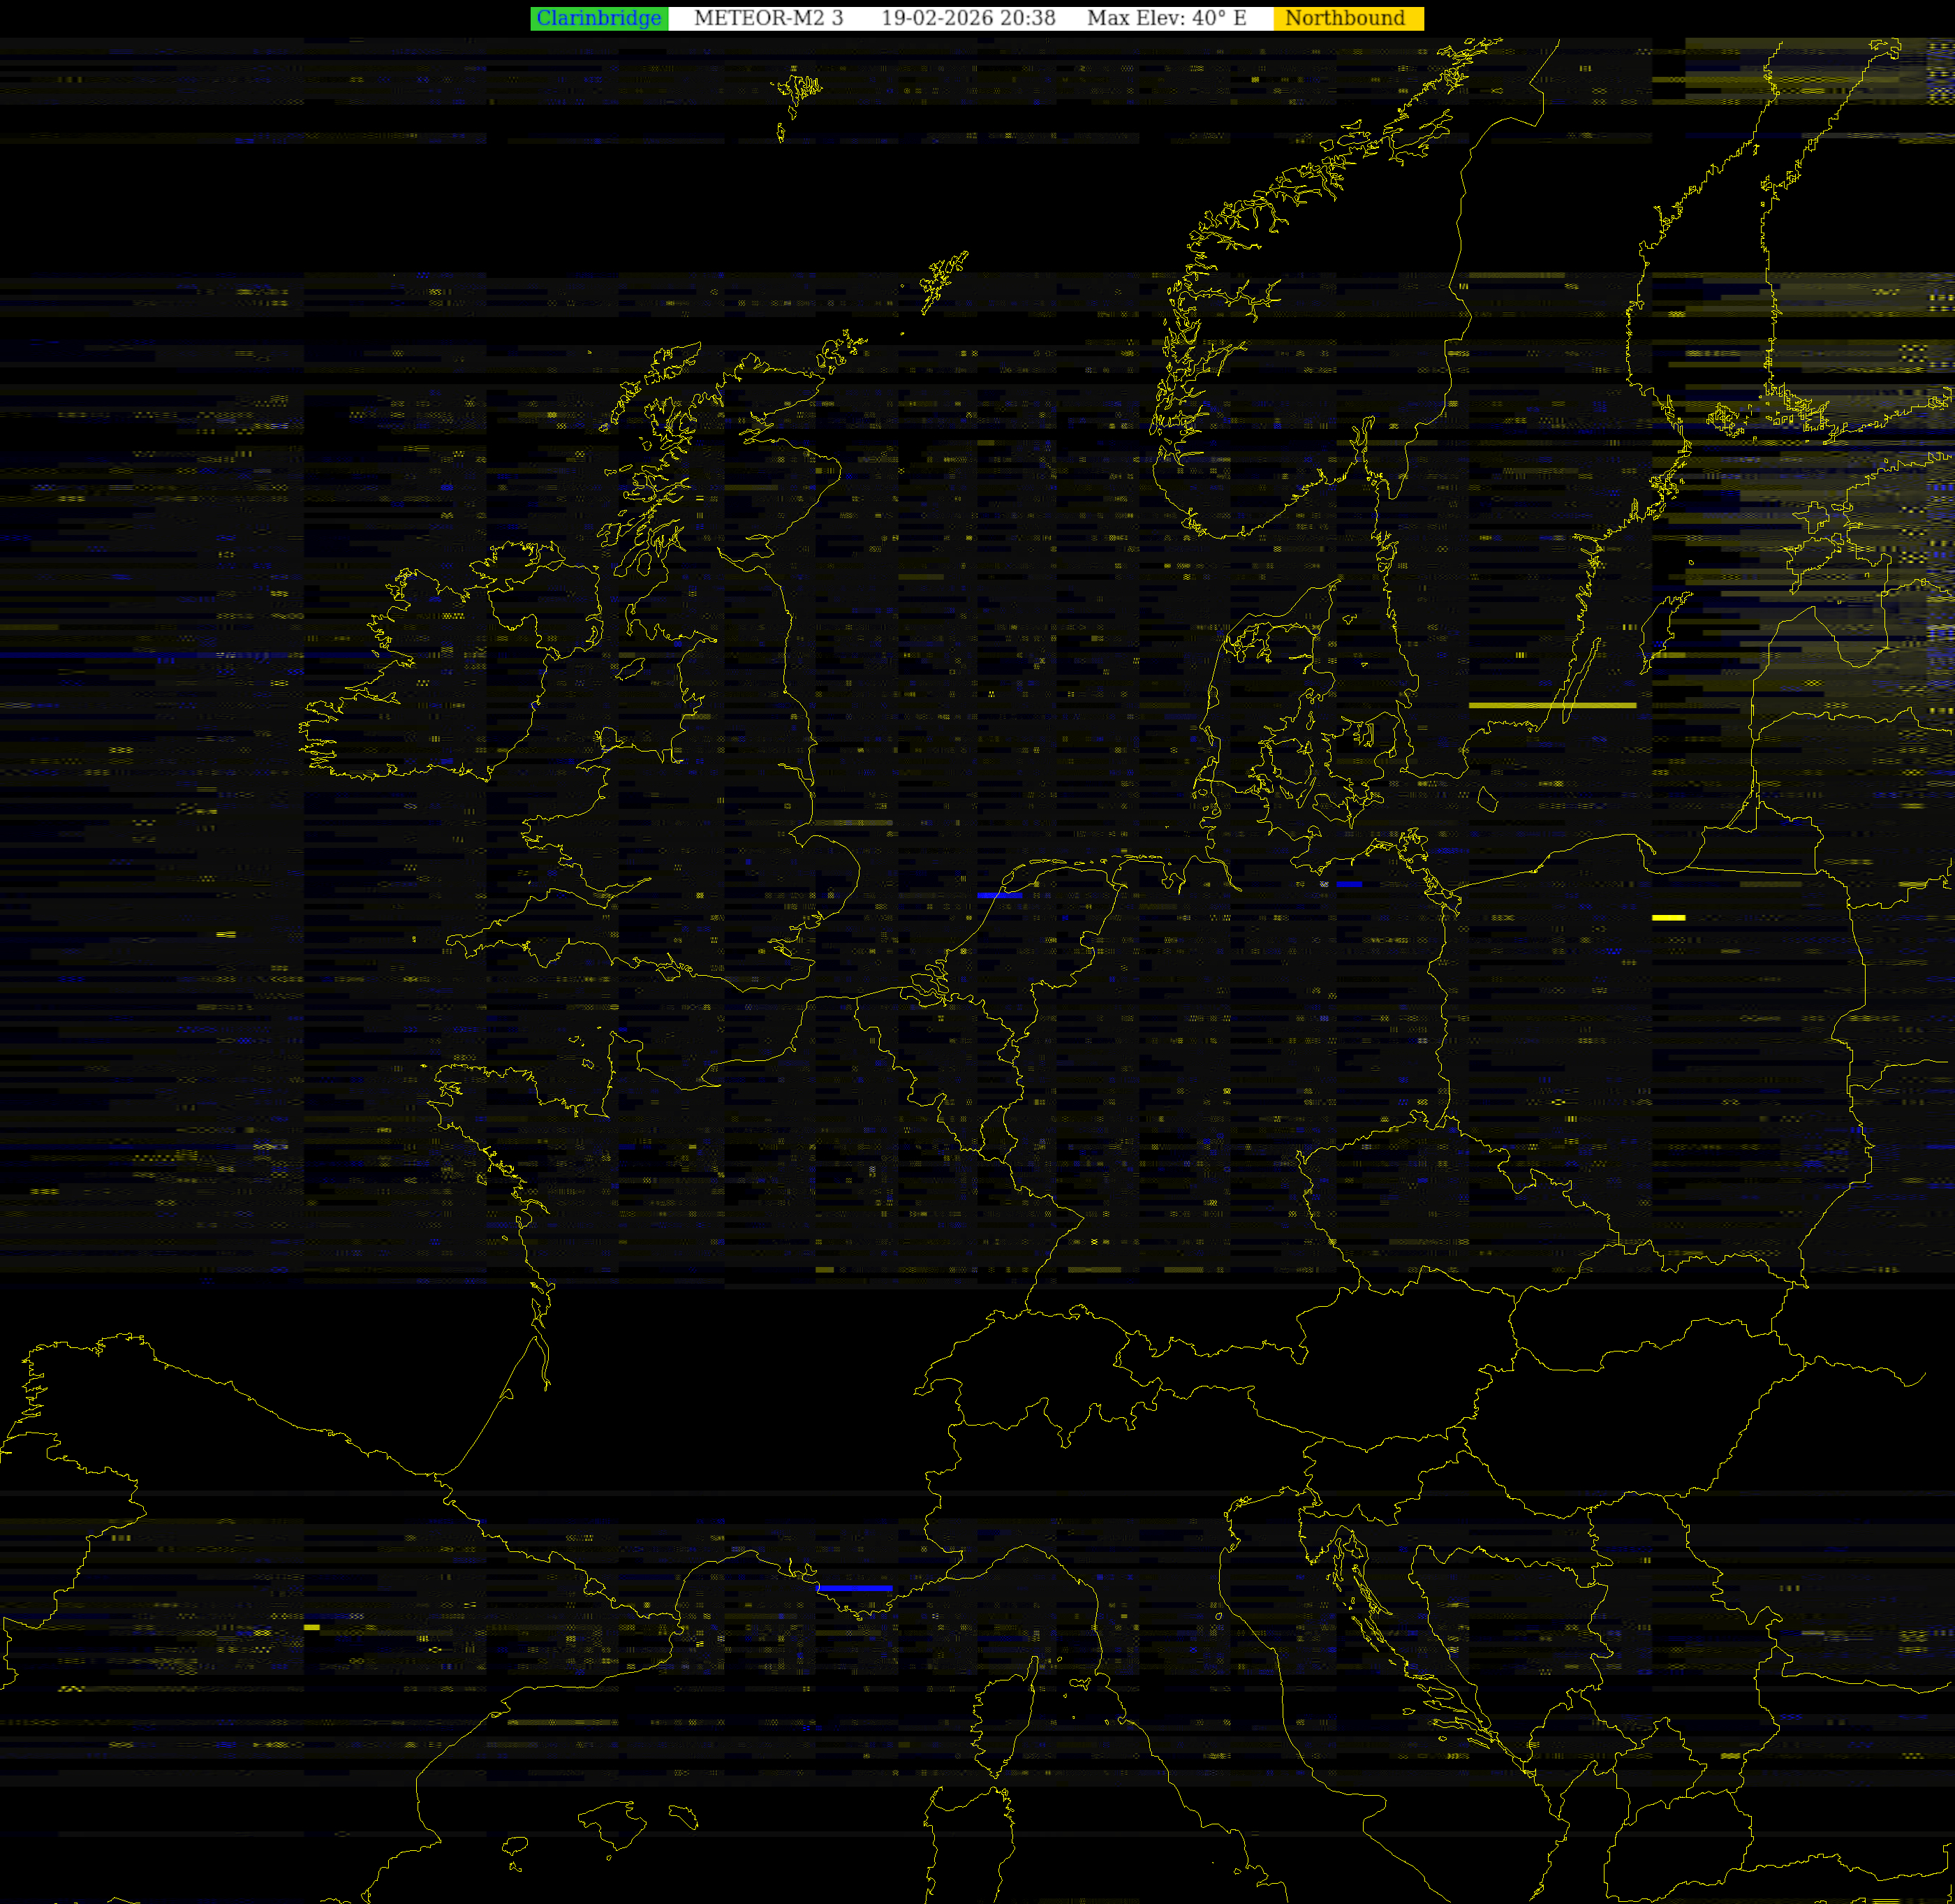1955x1904 pixels.
Task: Click the Max Elev 40° E text
Action: [x=1167, y=18]
